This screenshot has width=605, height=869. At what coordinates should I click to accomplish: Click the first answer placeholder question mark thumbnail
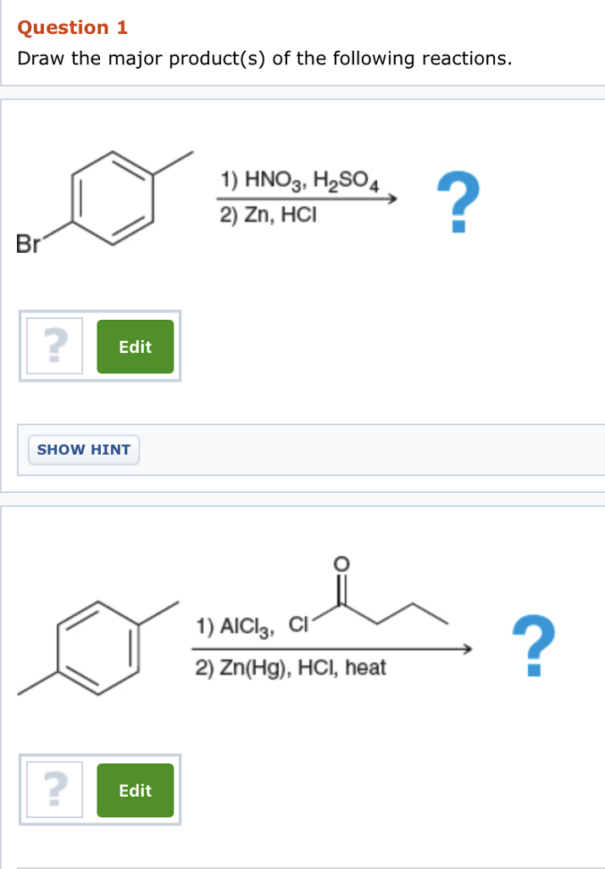tap(55, 346)
